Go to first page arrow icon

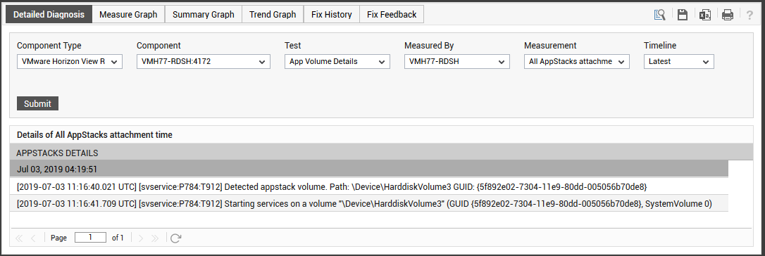click(x=20, y=238)
